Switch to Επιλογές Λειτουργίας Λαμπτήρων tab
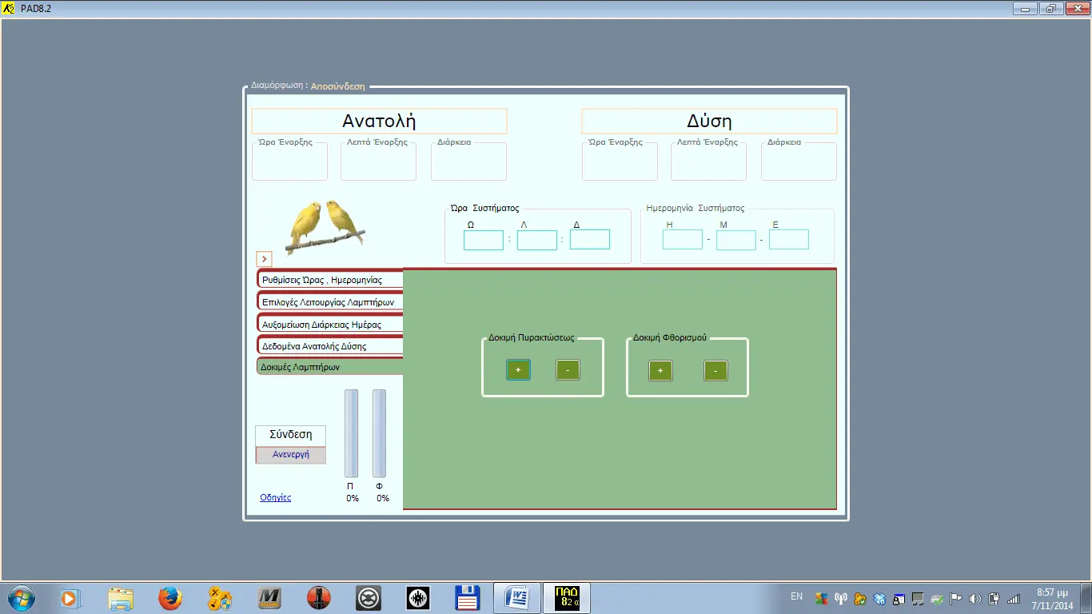 coord(330,302)
